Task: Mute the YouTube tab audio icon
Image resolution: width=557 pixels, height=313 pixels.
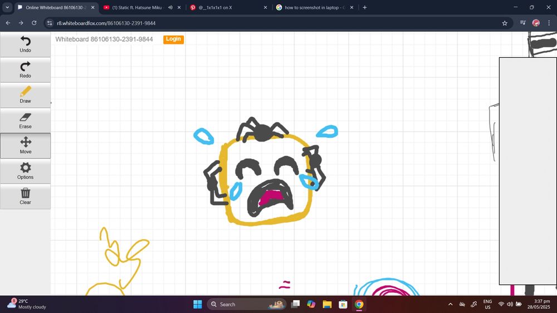Action: click(x=170, y=7)
